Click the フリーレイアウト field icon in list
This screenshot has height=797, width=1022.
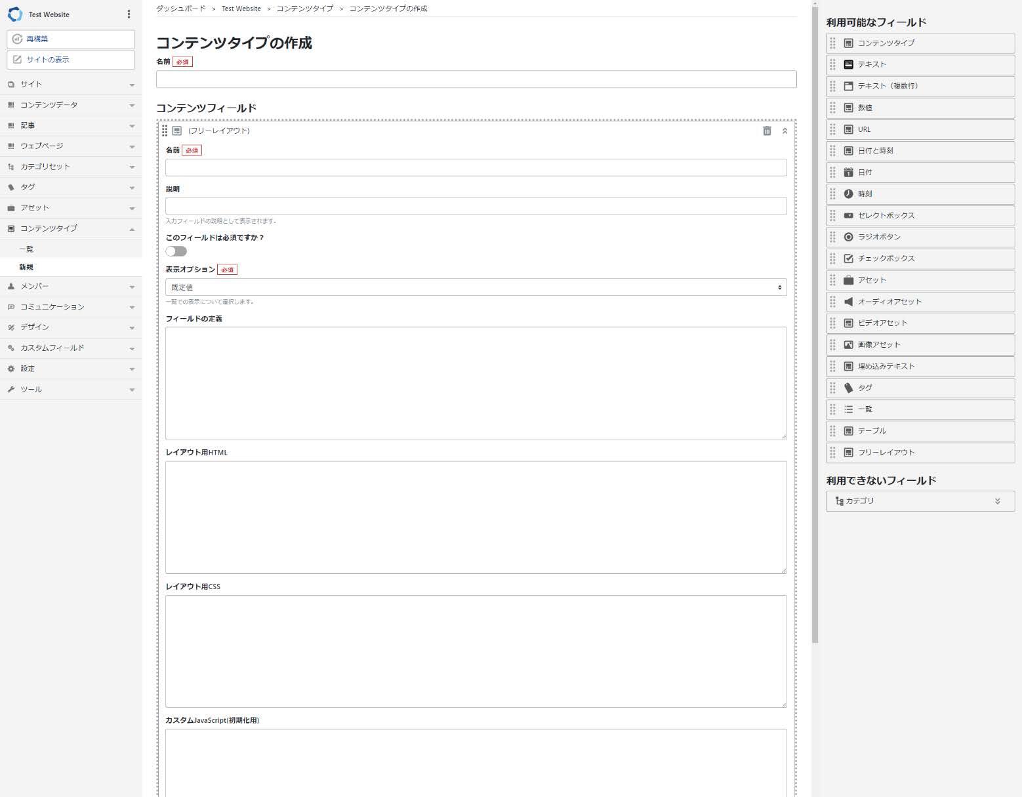tap(848, 453)
